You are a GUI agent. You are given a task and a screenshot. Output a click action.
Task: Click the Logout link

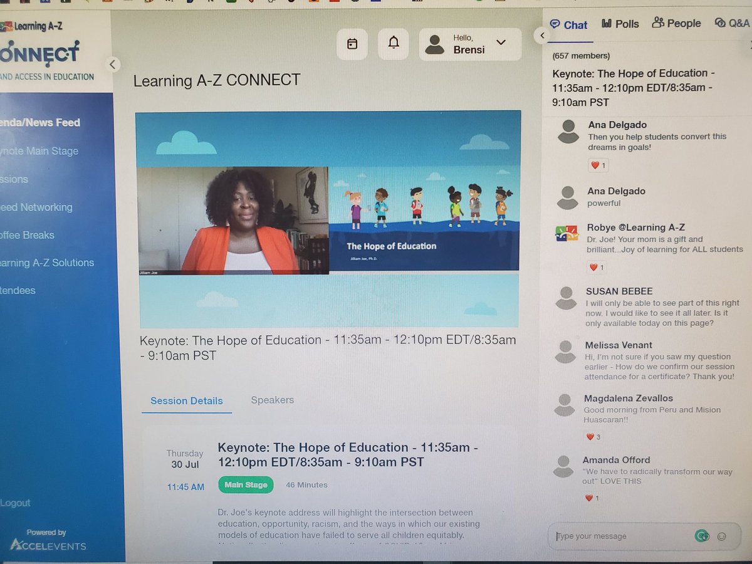point(15,503)
